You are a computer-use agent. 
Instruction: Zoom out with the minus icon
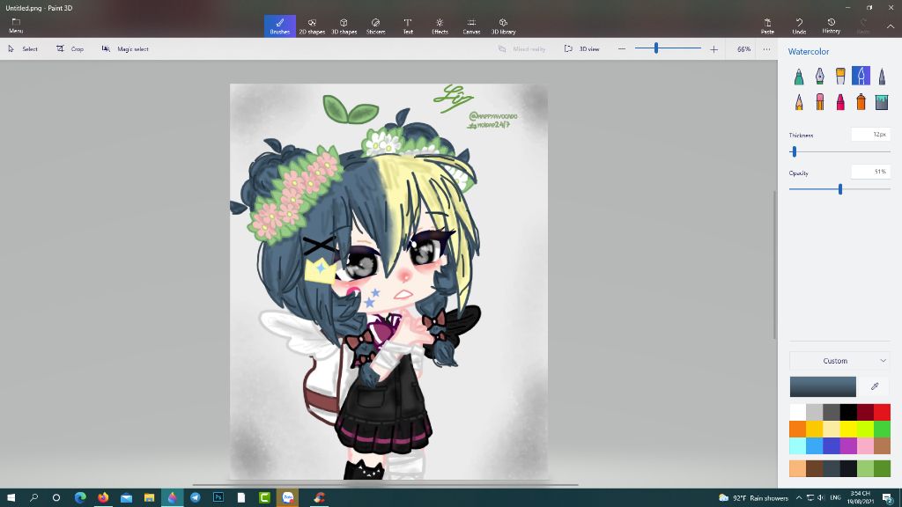click(x=622, y=49)
